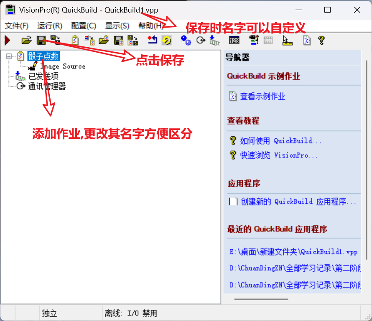This screenshot has height=321, width=372.
Task: Open a QuickBuild application with folder icon
Action: coord(27,40)
